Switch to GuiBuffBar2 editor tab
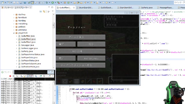The height and width of the screenshot is (104, 185). click(65, 8)
